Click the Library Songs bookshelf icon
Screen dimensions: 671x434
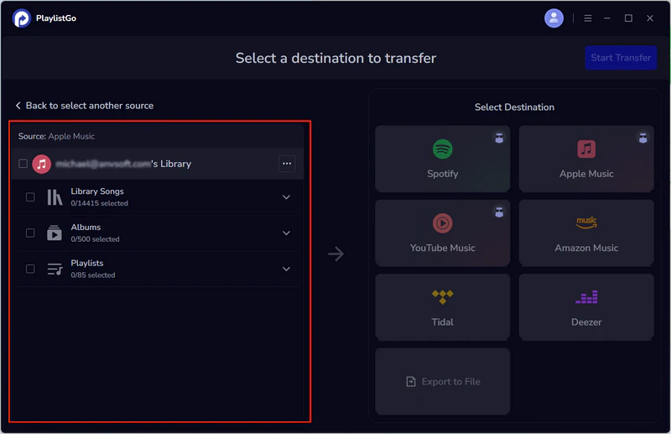coord(55,197)
